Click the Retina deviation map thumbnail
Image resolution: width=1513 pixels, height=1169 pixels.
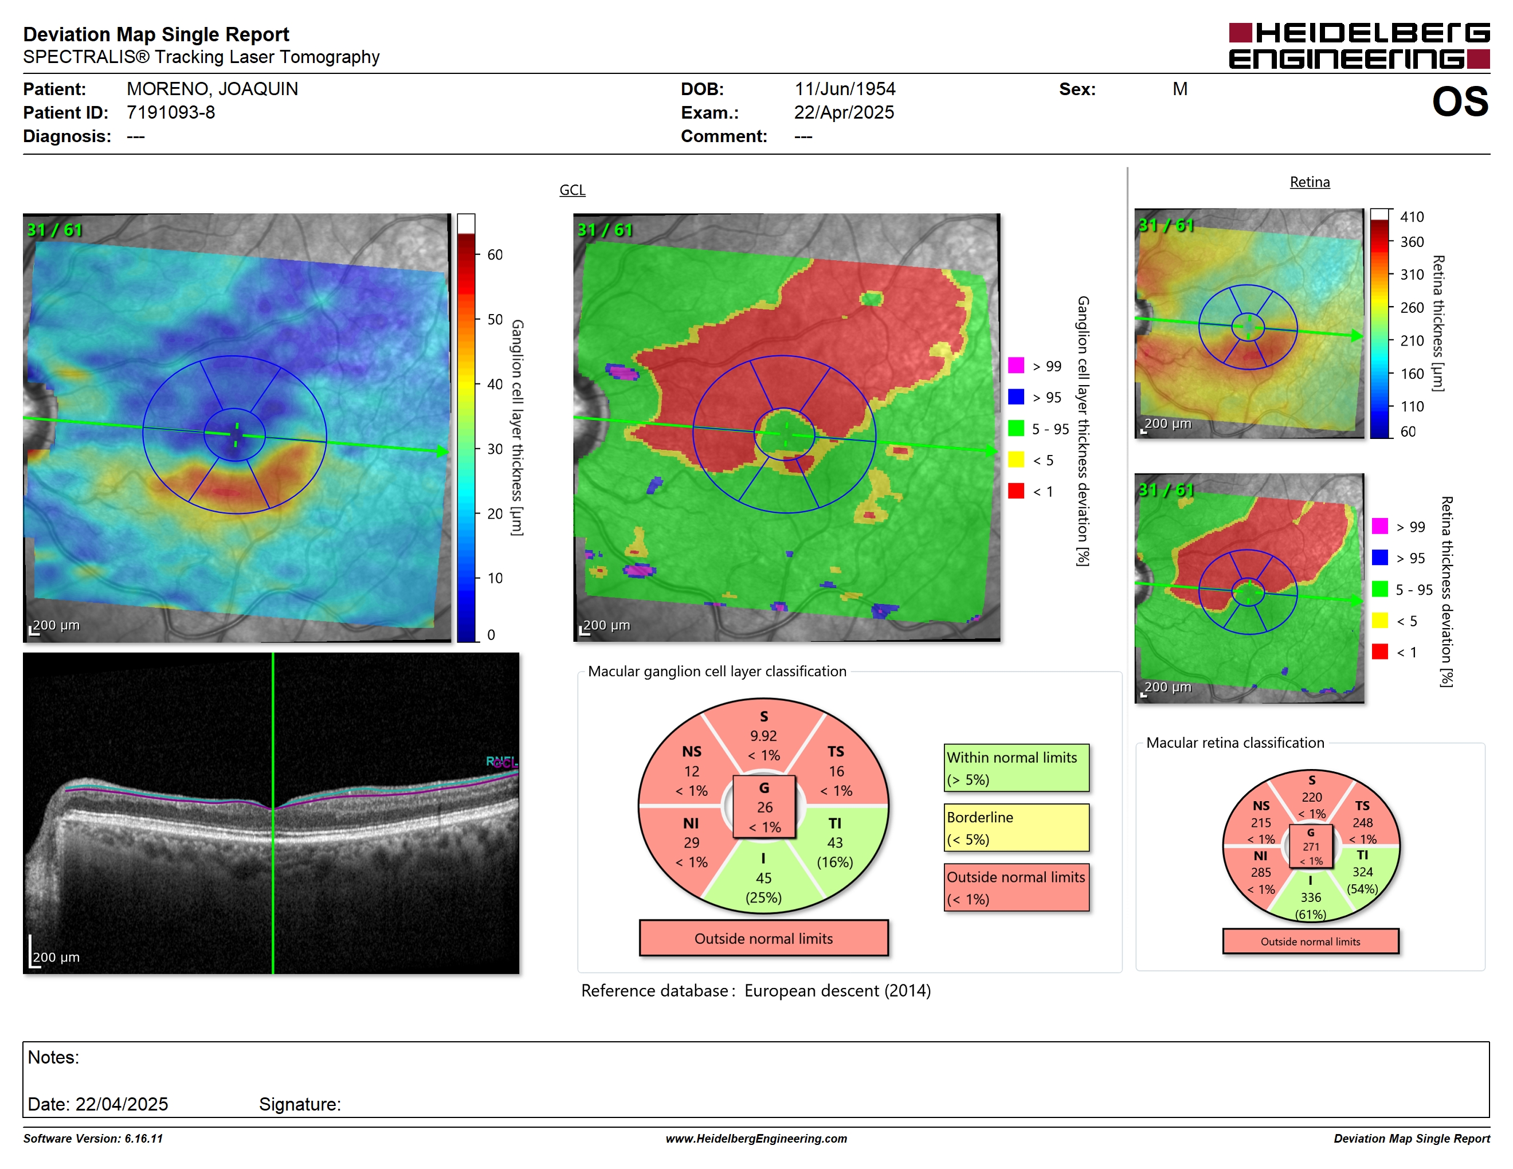1249,588
